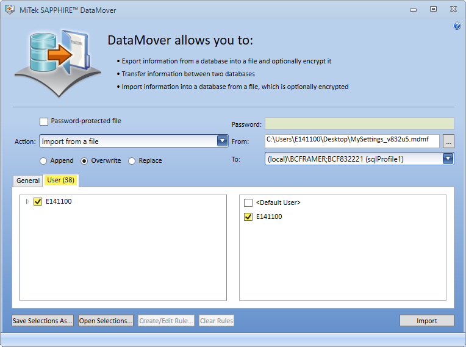This screenshot has width=466, height=347.
Task: Select E141100 label in right list
Action: pyautogui.click(x=269, y=216)
